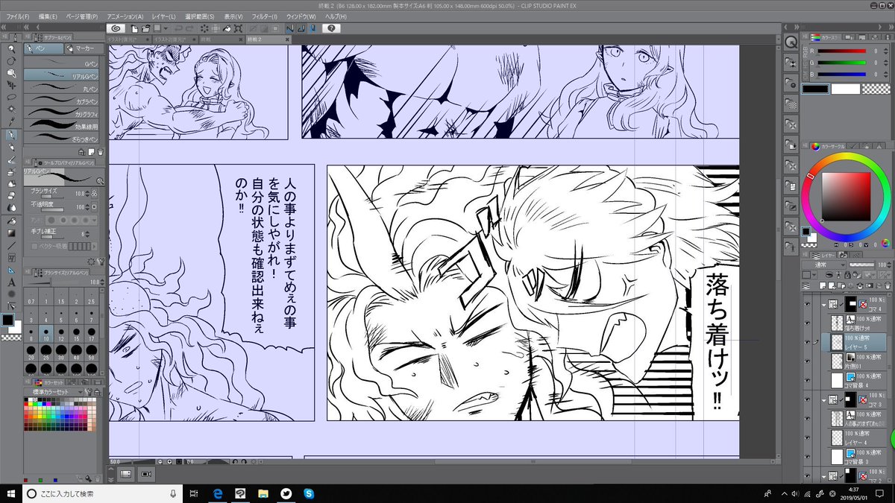Screen dimensions: 895x503
Task: Switch to the 終戦 document tab
Action: click(x=222, y=39)
